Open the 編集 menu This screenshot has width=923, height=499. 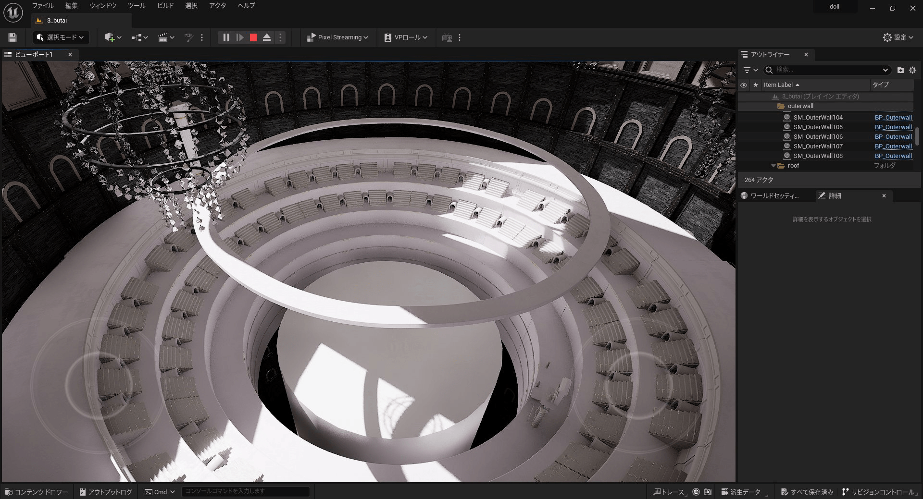72,6
